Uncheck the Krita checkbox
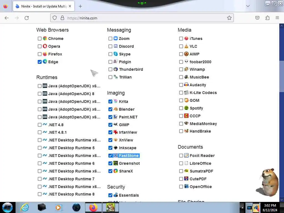 (x=110, y=102)
